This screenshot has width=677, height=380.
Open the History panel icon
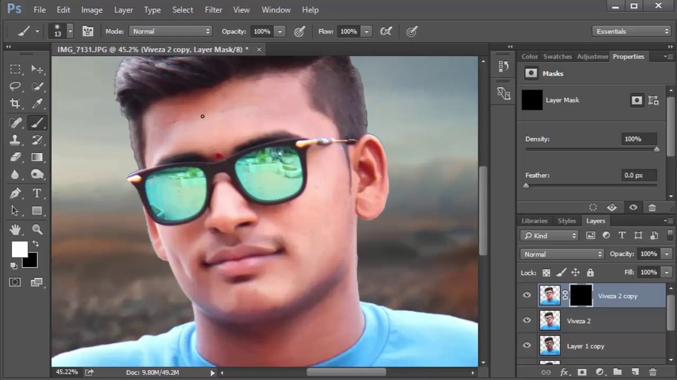(x=504, y=66)
